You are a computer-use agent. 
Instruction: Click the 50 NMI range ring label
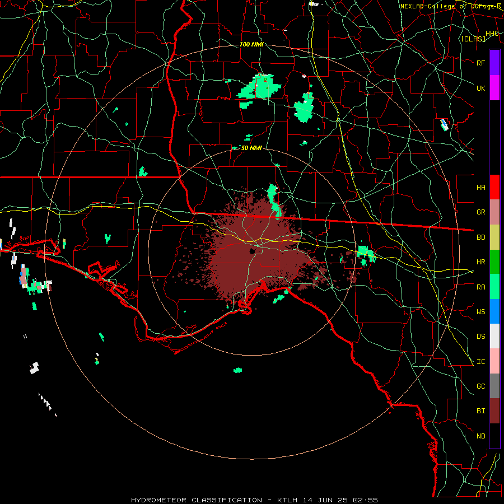point(251,148)
